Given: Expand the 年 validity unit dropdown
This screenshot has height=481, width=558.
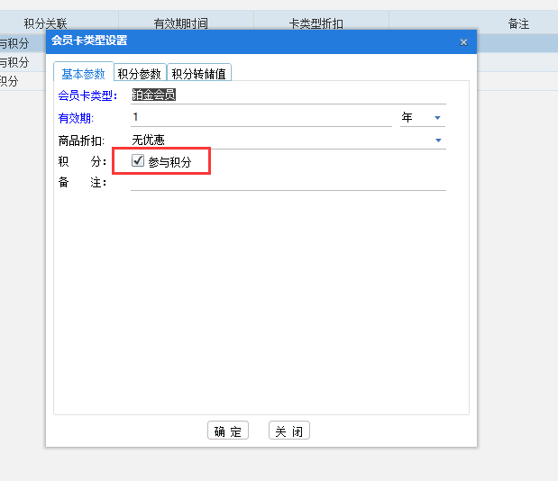Looking at the screenshot, I should [x=437, y=118].
